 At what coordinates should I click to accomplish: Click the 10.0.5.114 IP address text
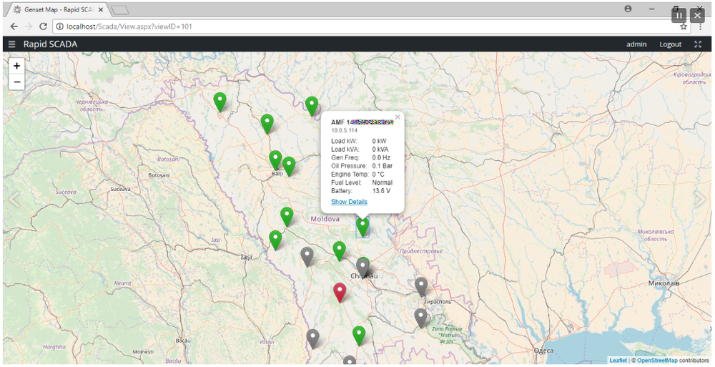pos(345,130)
